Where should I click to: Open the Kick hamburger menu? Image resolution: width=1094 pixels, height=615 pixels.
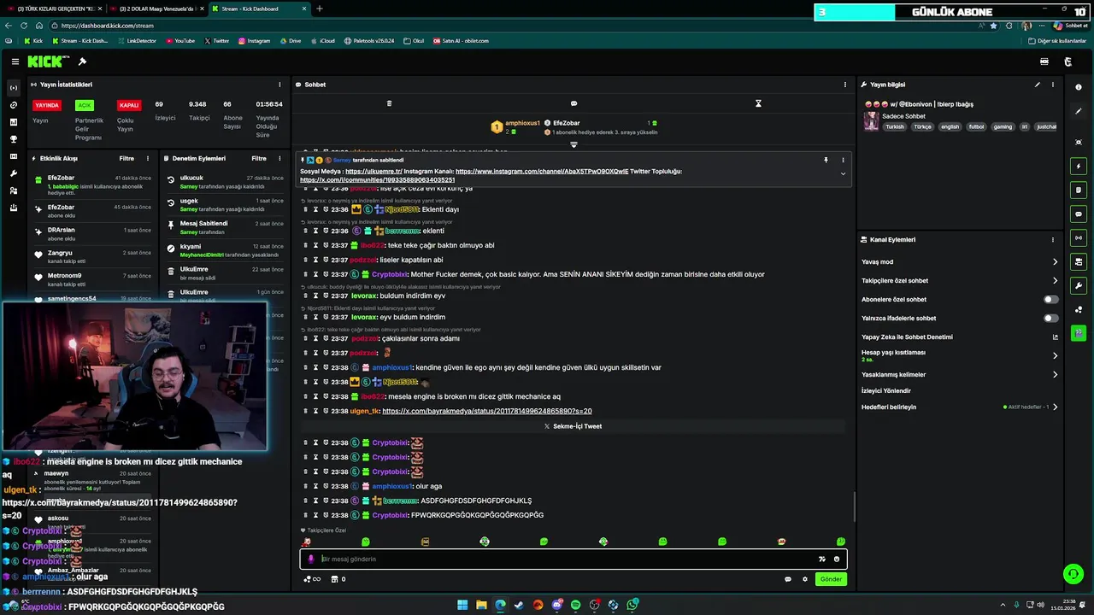pos(15,61)
